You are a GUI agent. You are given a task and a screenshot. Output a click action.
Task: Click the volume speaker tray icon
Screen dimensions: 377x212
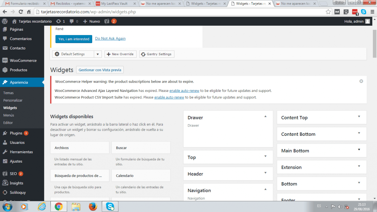pyautogui.click(x=340, y=207)
